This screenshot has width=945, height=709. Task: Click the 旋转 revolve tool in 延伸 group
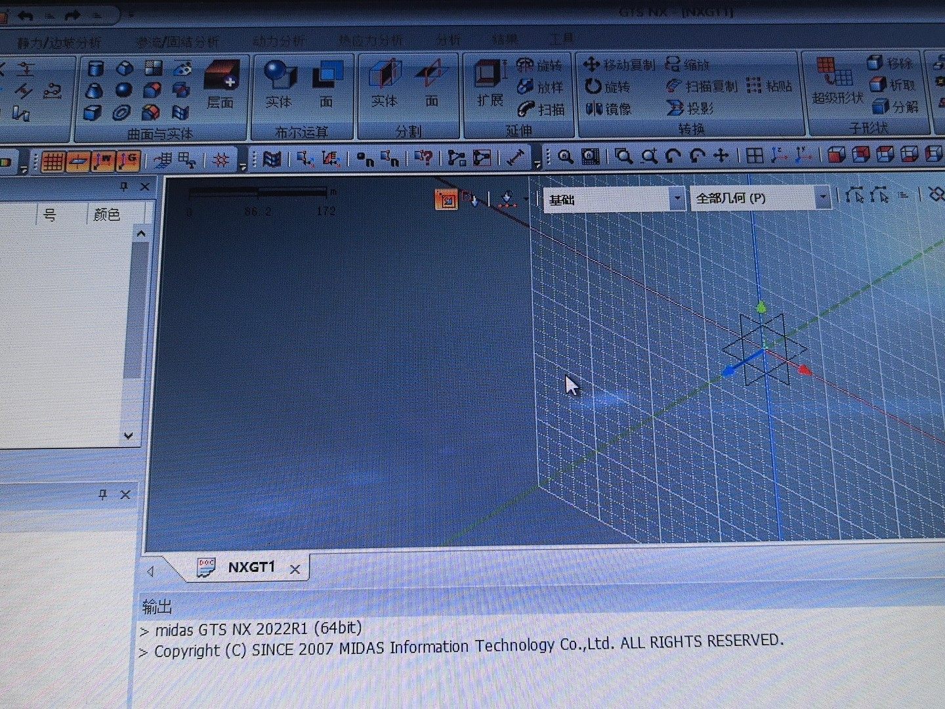coord(539,65)
